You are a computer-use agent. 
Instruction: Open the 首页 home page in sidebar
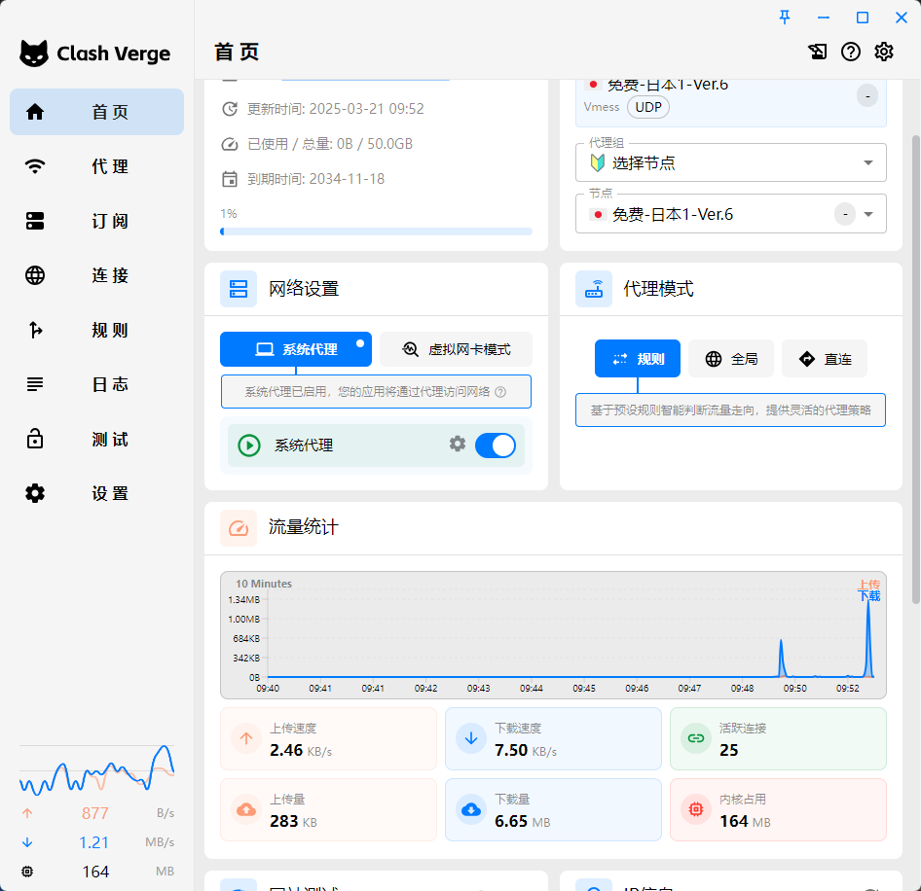[97, 112]
